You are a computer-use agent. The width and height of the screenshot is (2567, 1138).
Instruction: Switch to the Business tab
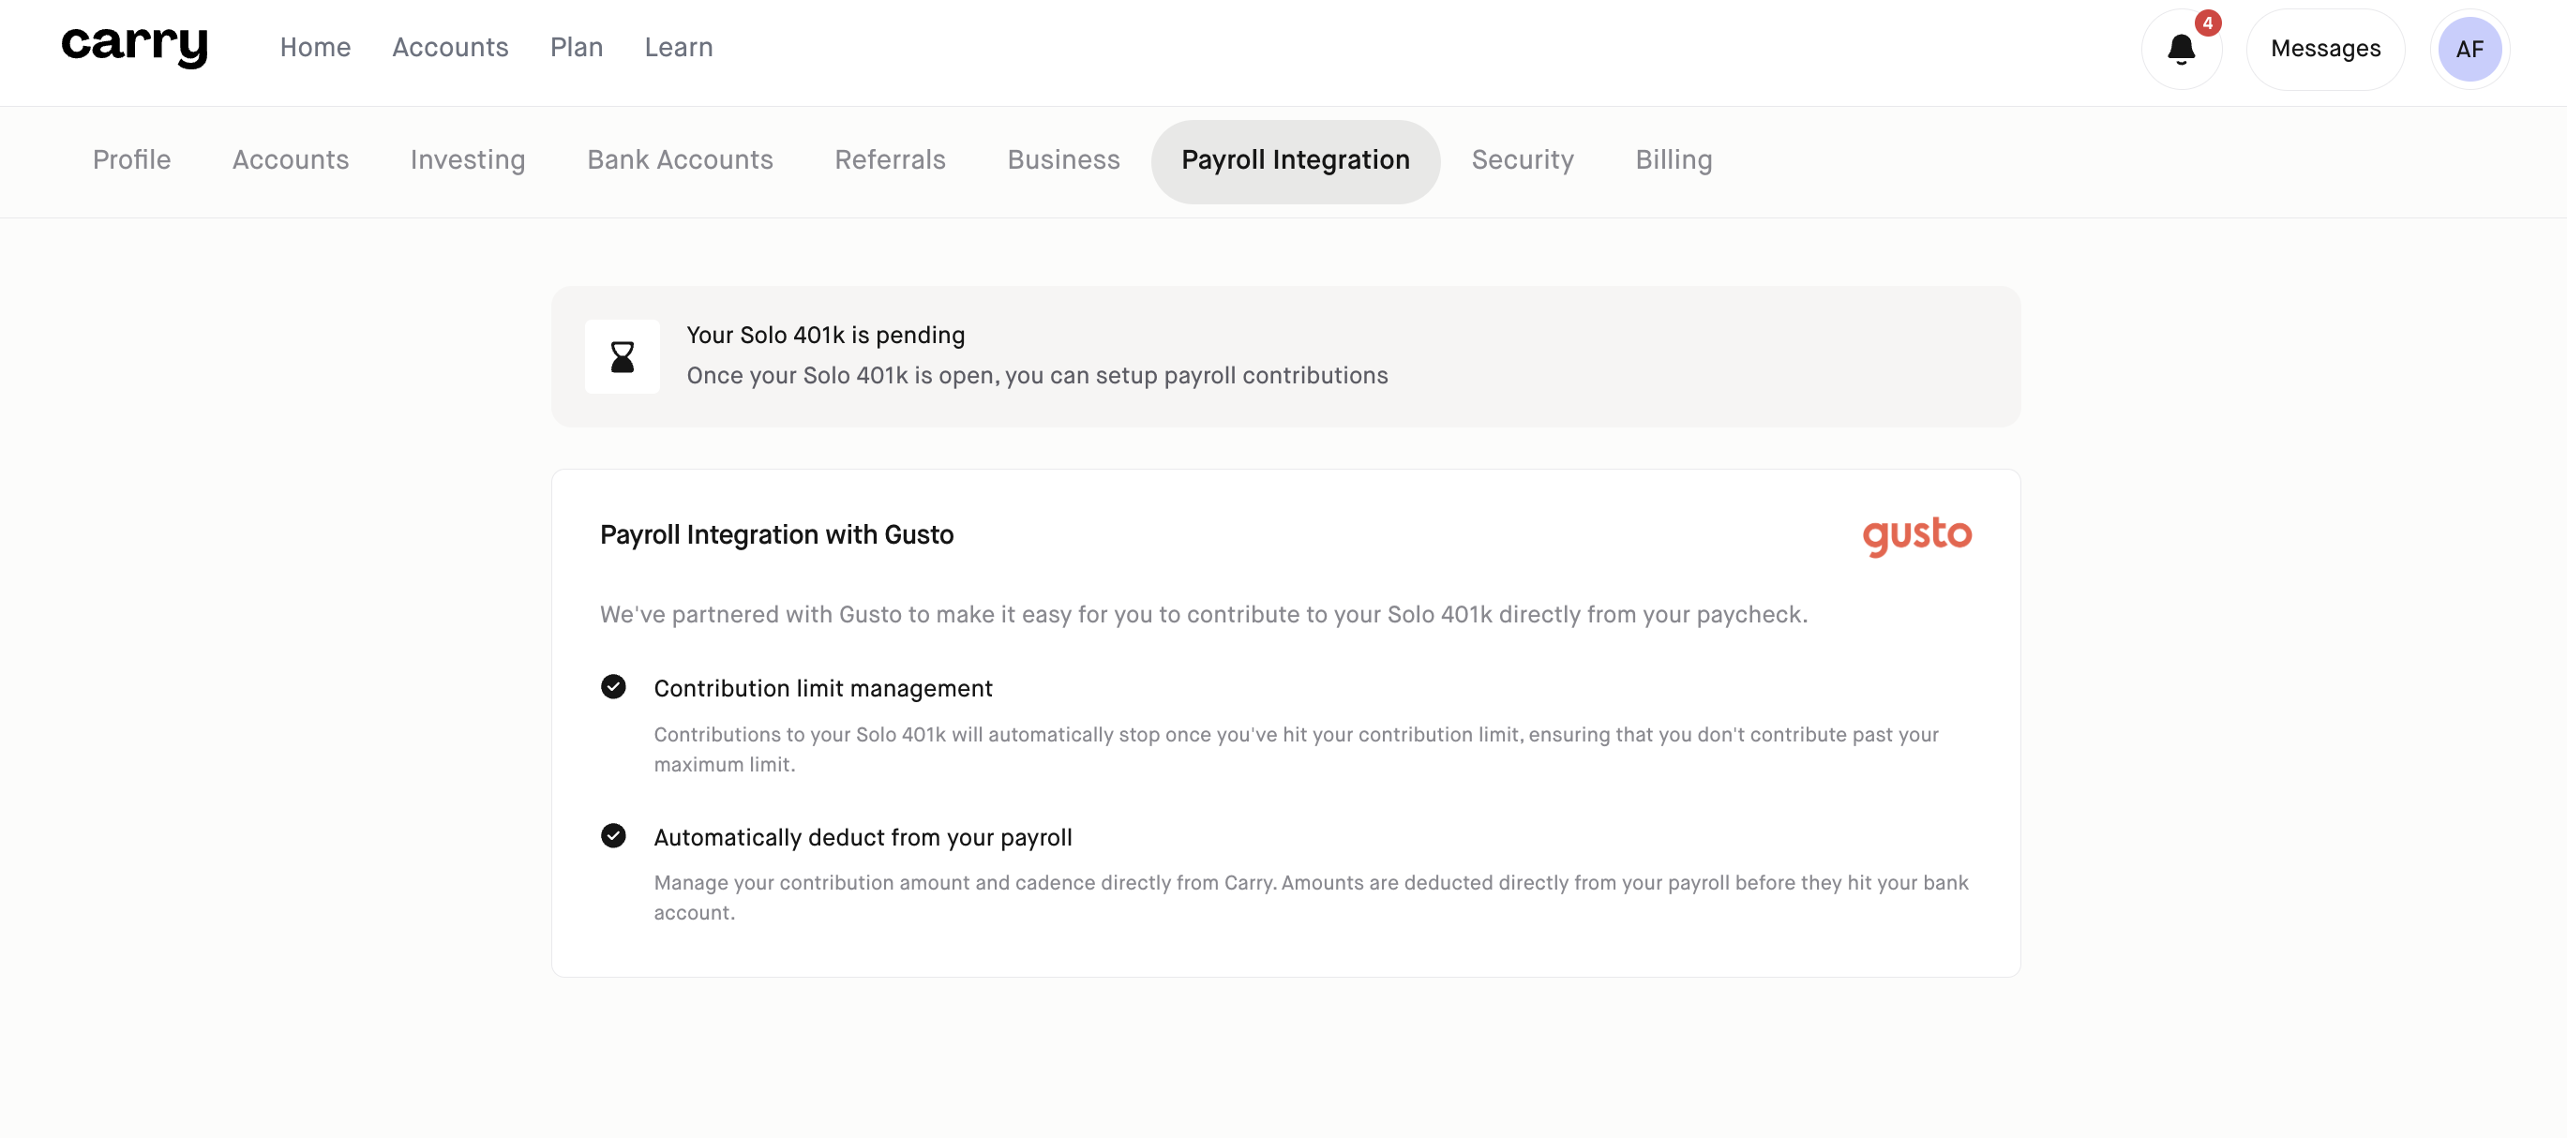(1063, 160)
